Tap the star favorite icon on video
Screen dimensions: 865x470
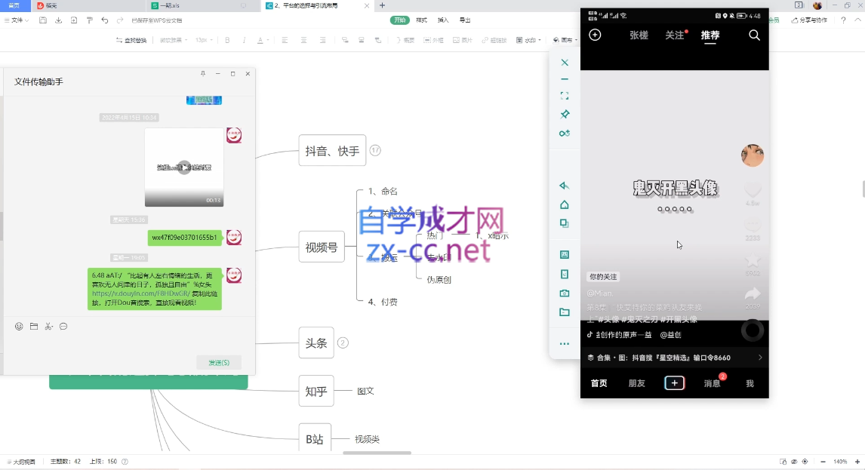click(753, 260)
